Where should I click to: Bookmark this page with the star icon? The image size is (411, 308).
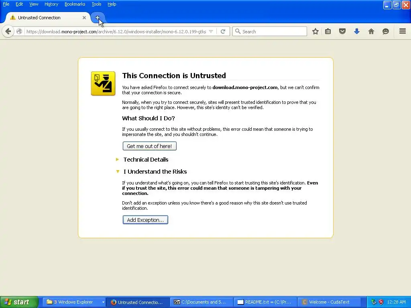(315, 31)
